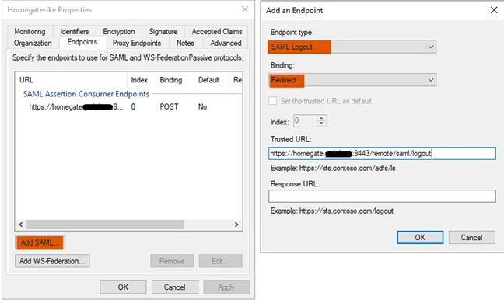Click OK in Add an Endpoint dialog
The height and width of the screenshot is (303, 504).
tap(420, 237)
